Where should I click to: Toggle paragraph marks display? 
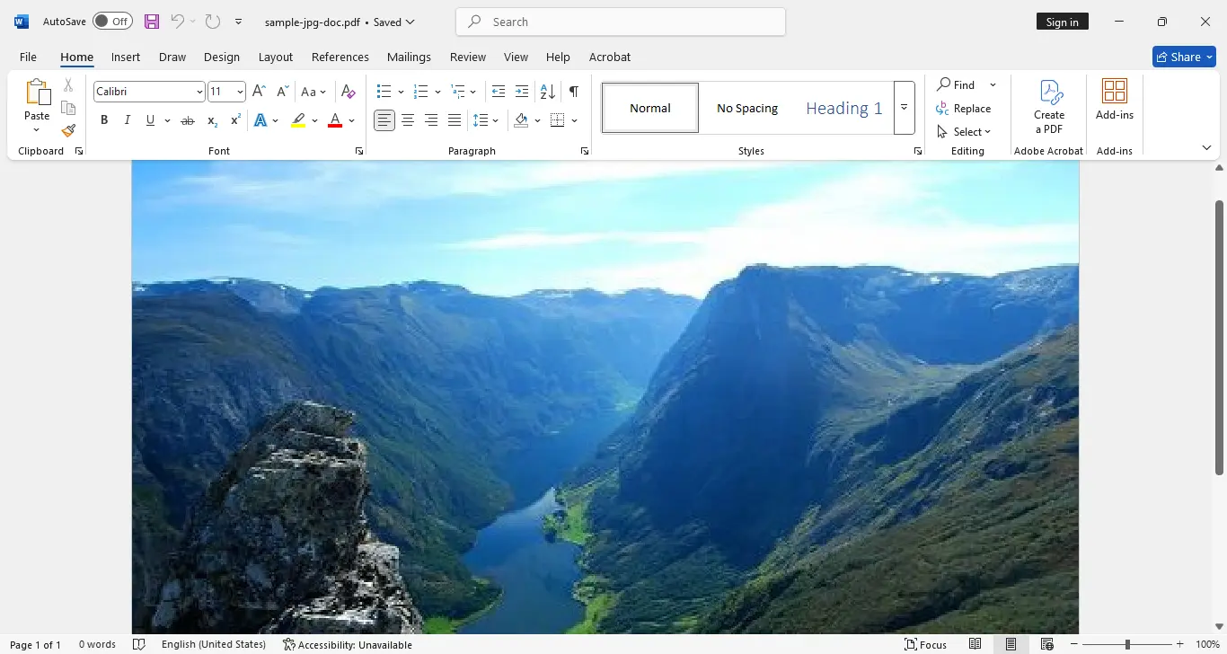point(574,92)
